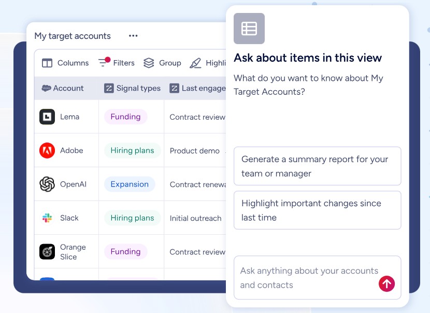Select the Lema account name

69,117
